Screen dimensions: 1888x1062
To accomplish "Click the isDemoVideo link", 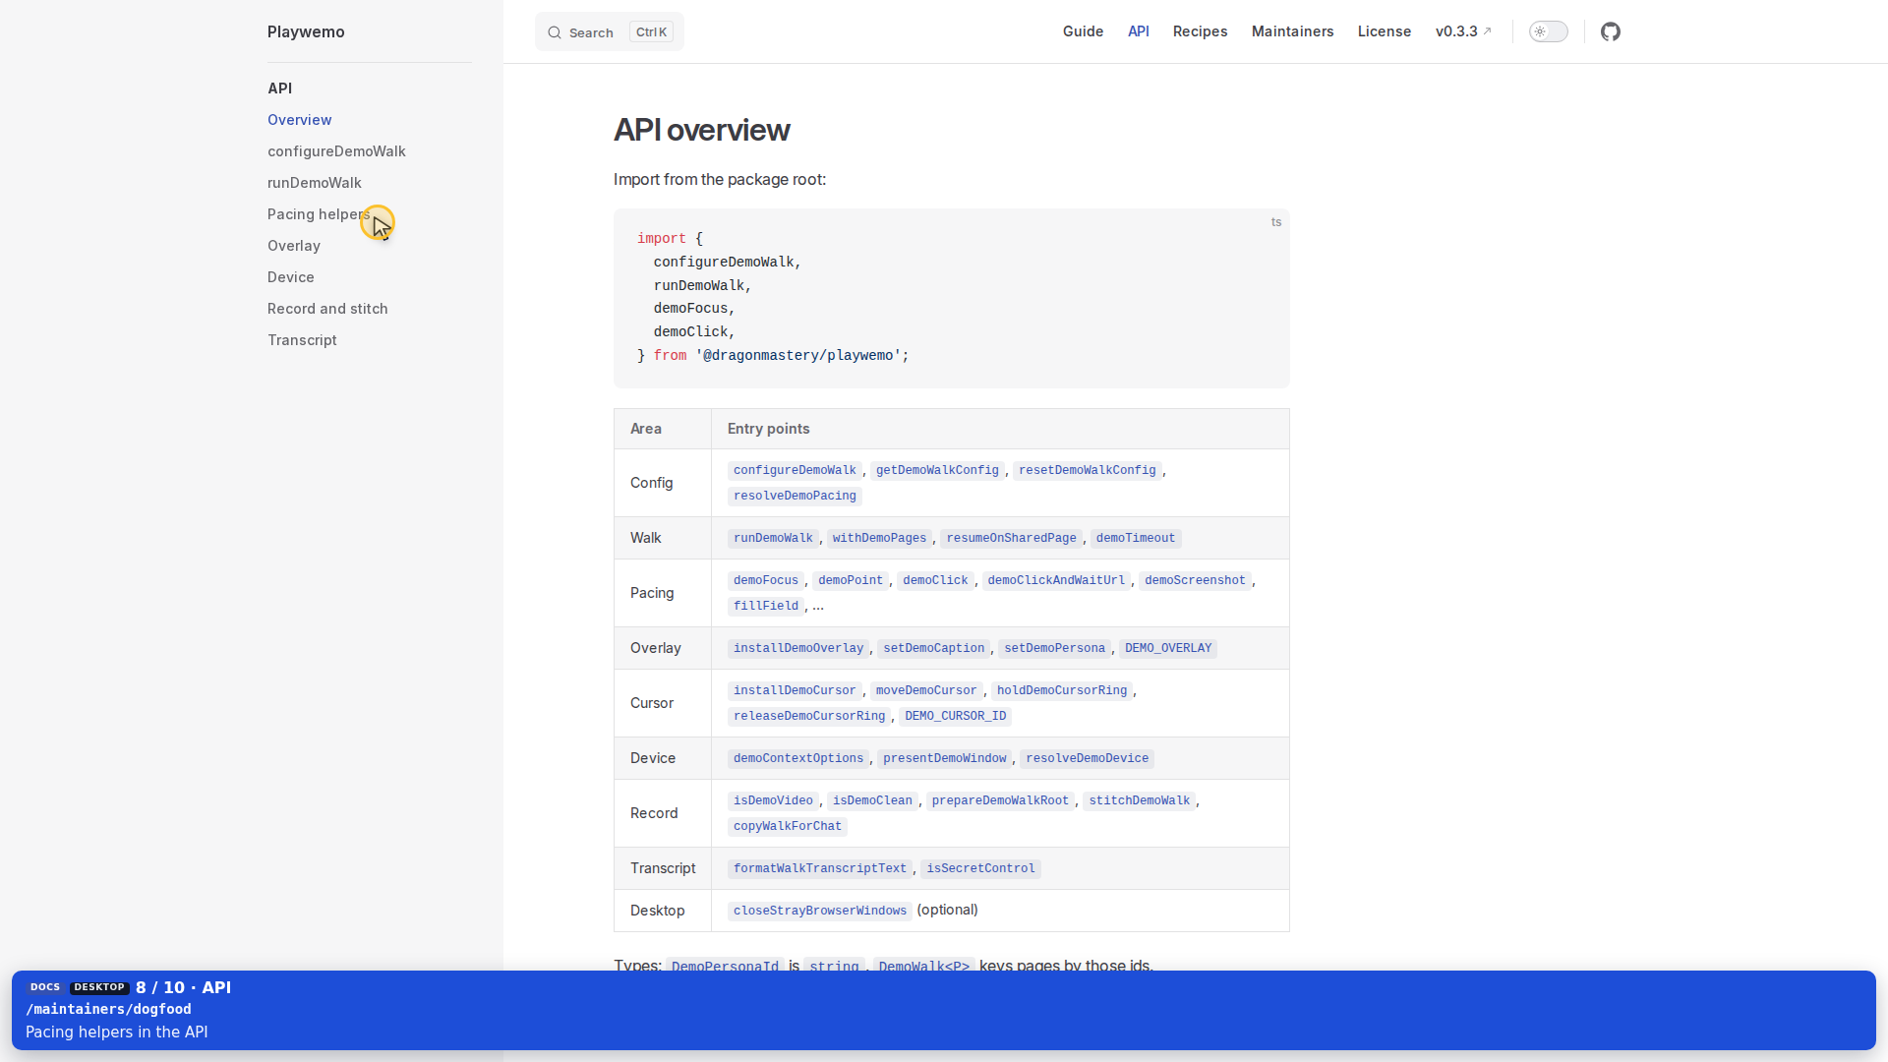I will [x=773, y=800].
